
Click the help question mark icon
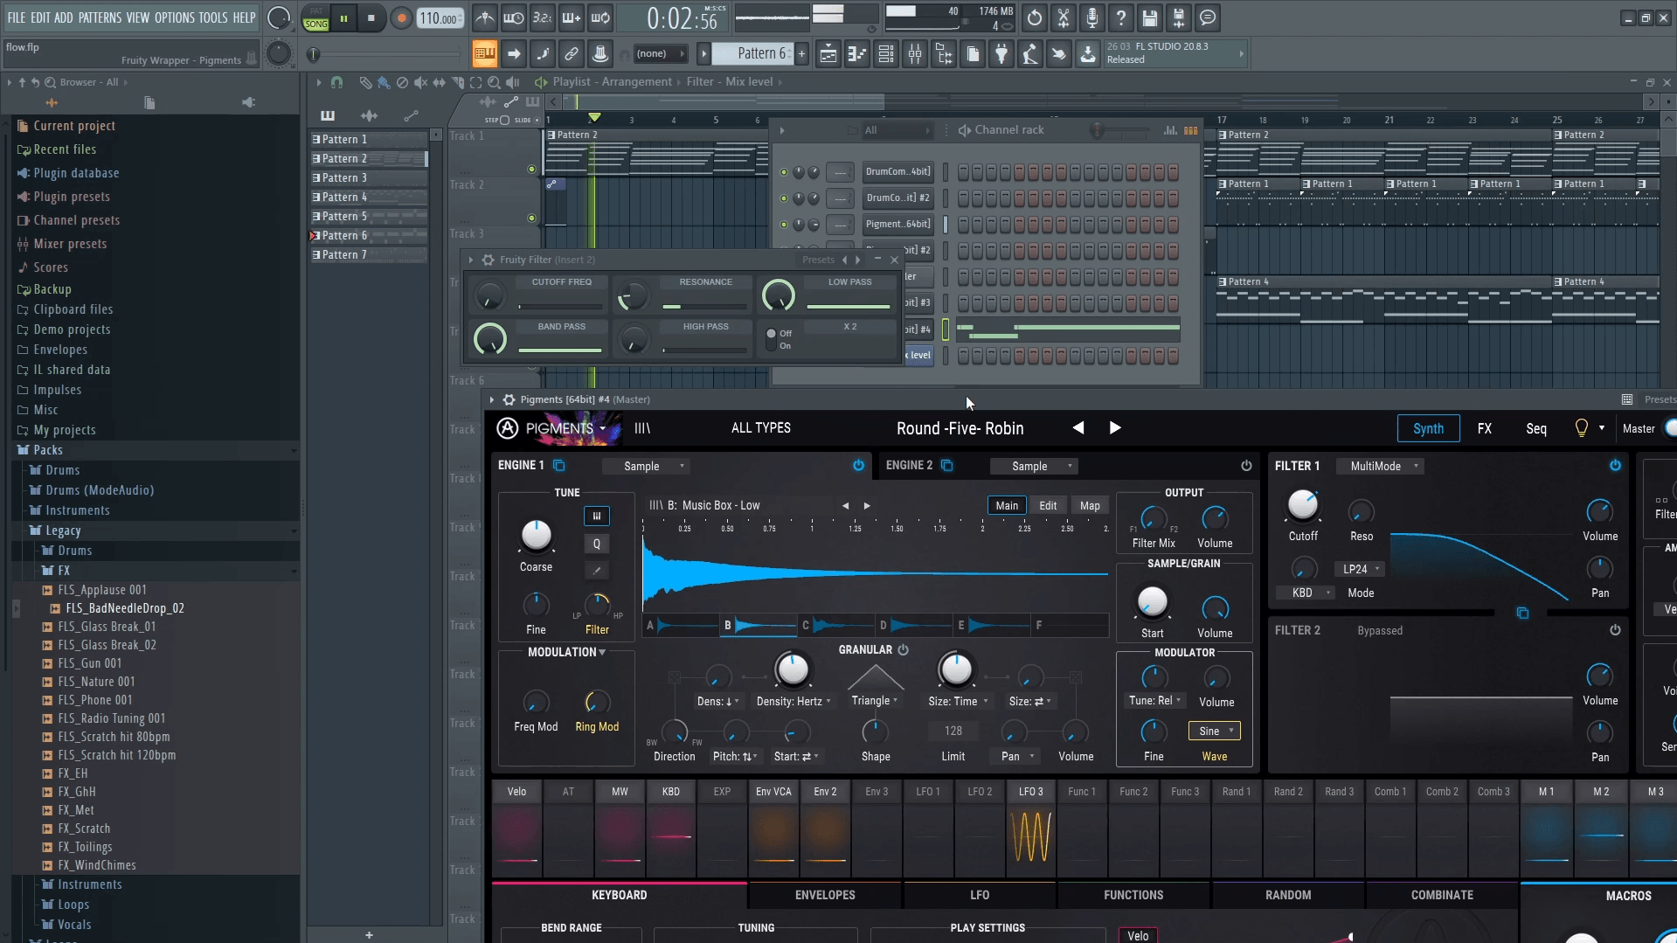pos(1121,17)
